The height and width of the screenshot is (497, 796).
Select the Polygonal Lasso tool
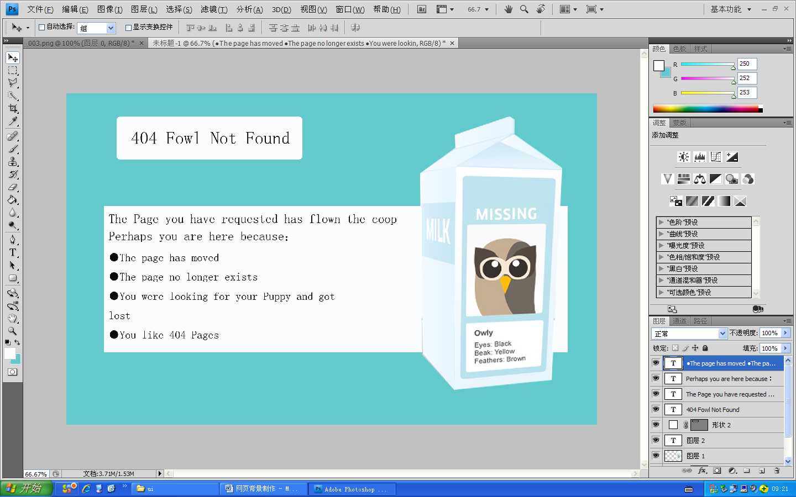(x=13, y=83)
